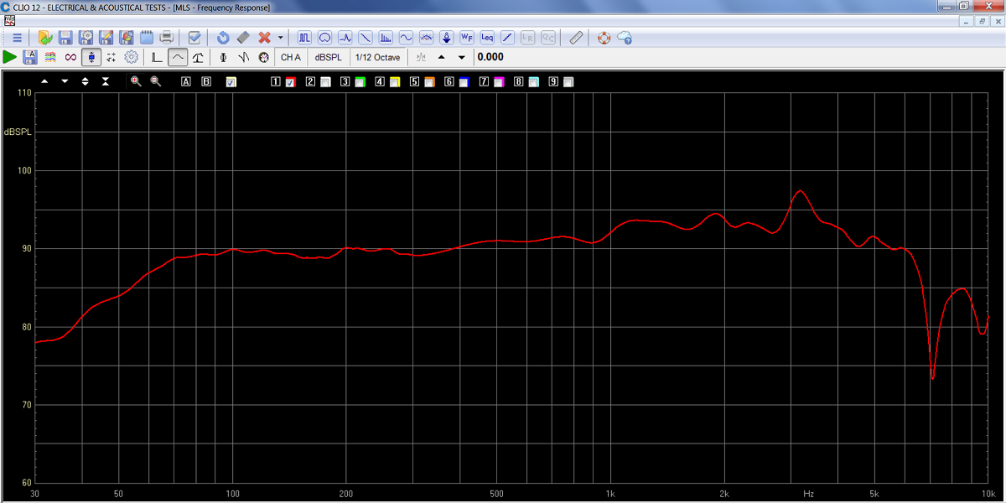Screen dimensions: 1006x503
Task: Click the save-as floppy with A icon
Action: pos(30,57)
